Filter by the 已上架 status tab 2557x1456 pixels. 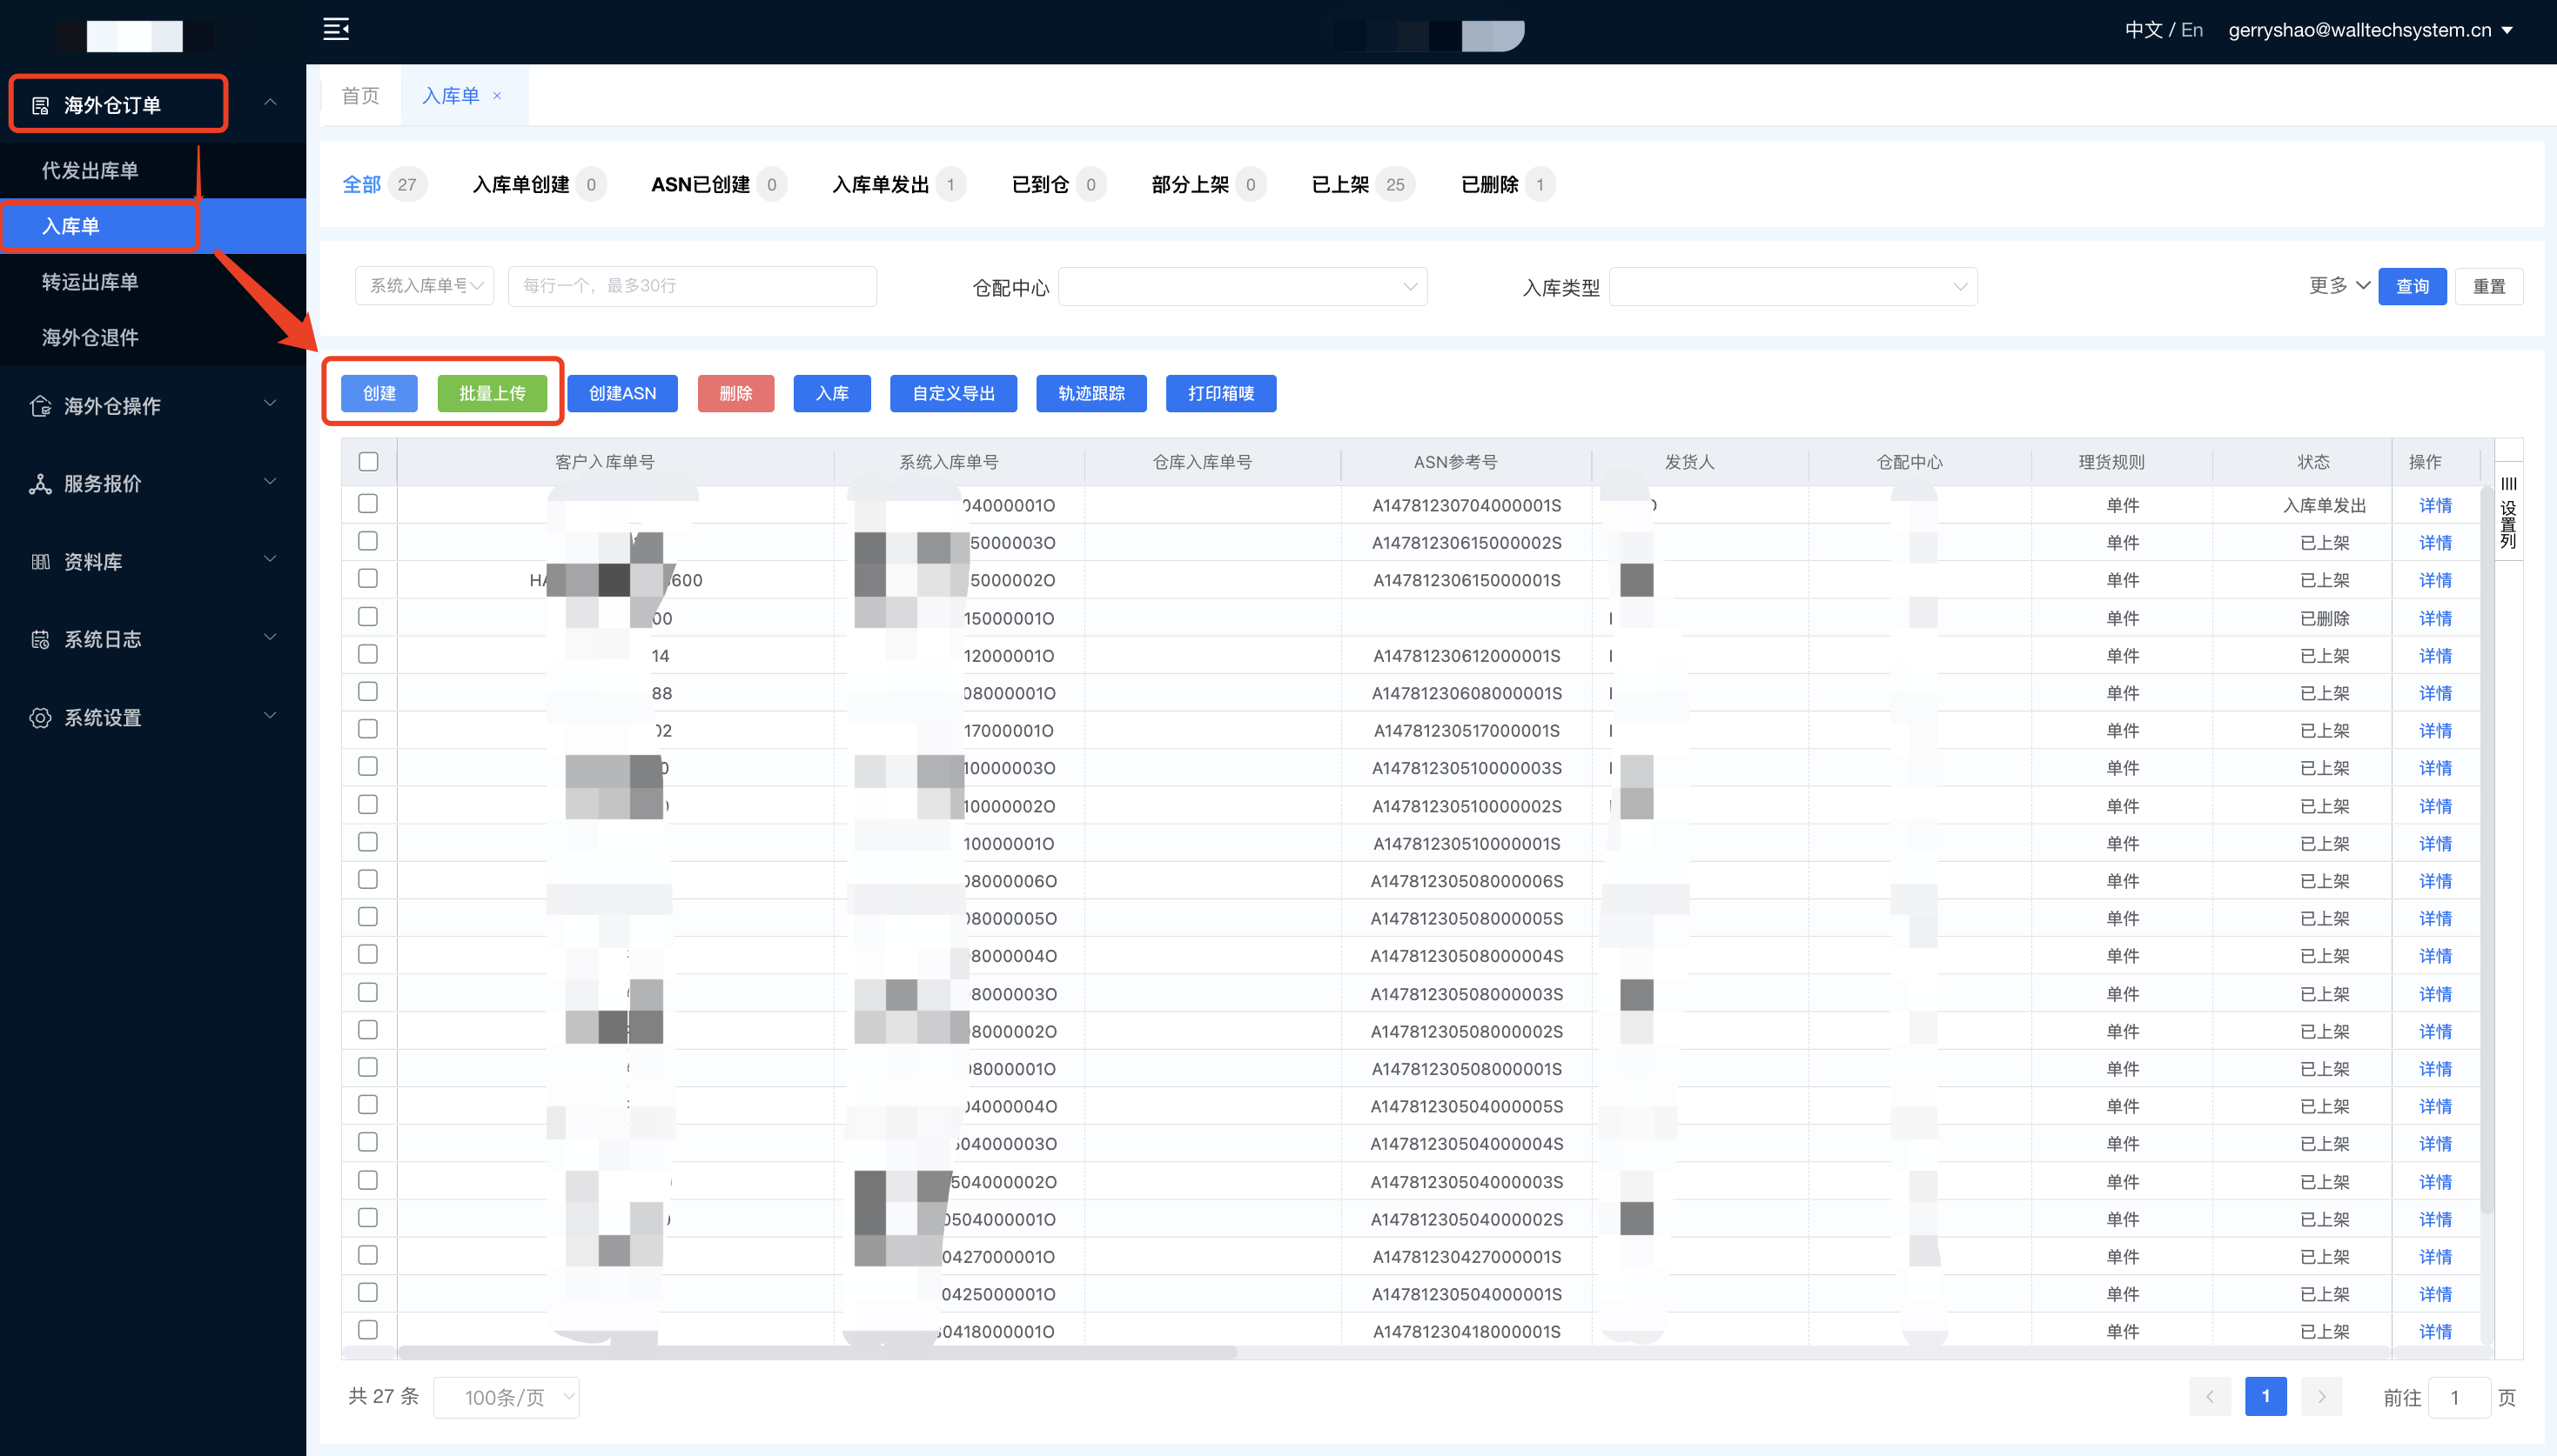1363,184
